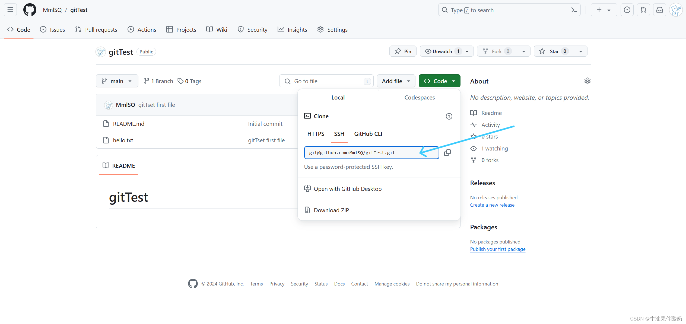This screenshot has height=324, width=686.
Task: Open the pull requests icon in header
Action: click(x=643, y=10)
